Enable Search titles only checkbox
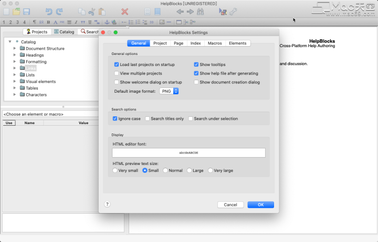The width and height of the screenshot is (378, 242). [x=148, y=118]
